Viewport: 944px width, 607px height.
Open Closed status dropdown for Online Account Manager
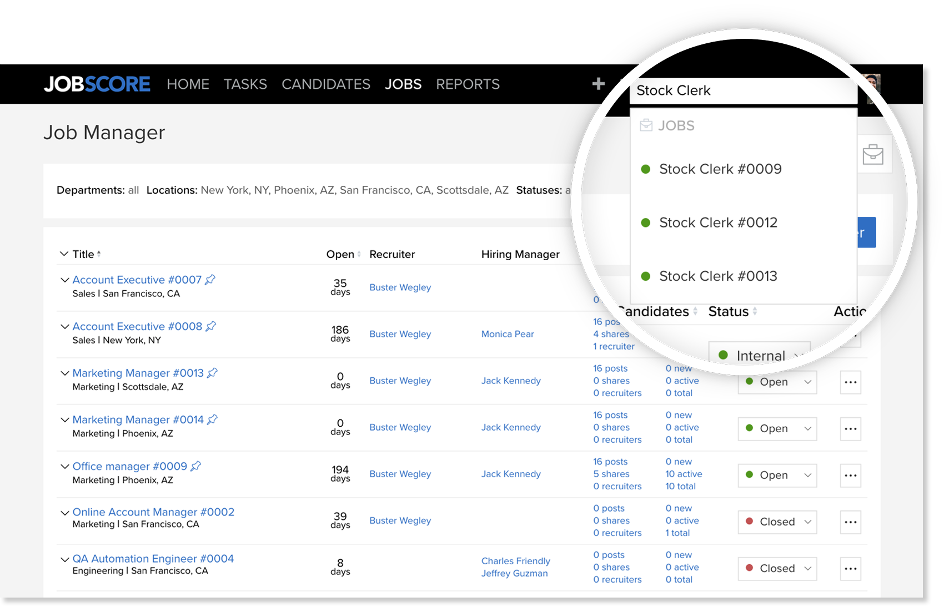[x=777, y=522]
